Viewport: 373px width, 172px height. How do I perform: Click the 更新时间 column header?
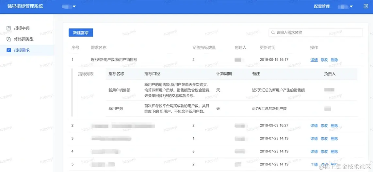(x=268, y=47)
